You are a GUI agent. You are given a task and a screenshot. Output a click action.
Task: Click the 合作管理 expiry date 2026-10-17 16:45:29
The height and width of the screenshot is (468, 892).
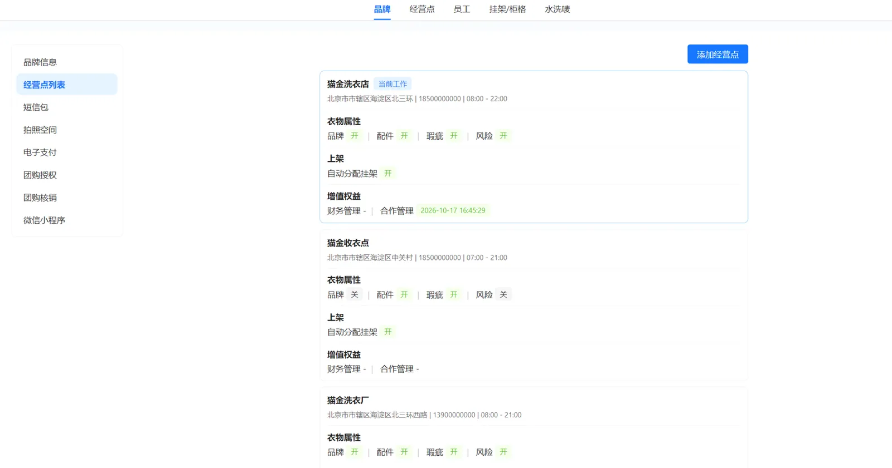tap(453, 211)
